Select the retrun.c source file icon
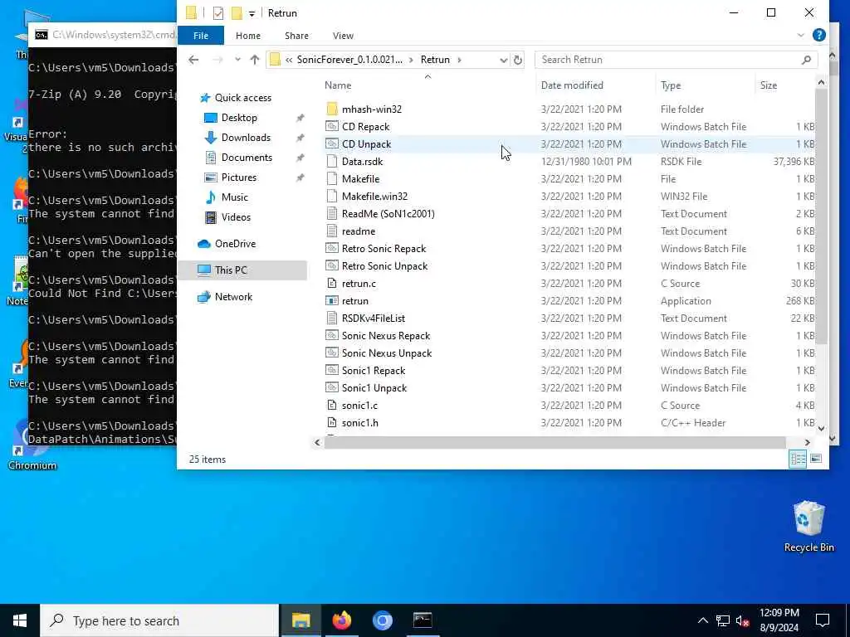 (332, 284)
